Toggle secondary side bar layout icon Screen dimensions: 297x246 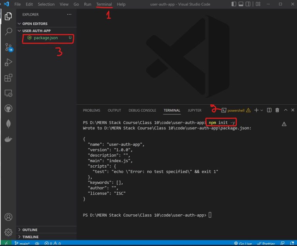point(248,4)
